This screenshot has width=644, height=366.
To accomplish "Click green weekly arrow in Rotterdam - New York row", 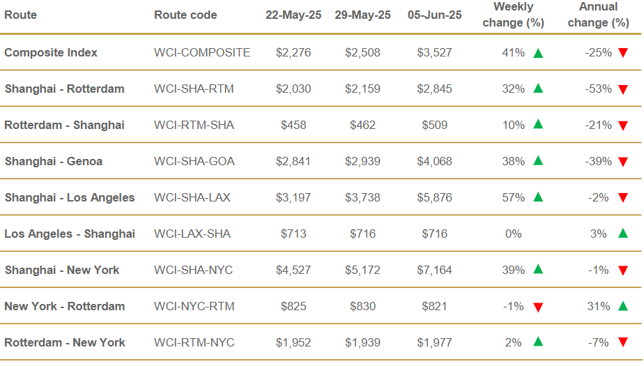I will [538, 342].
